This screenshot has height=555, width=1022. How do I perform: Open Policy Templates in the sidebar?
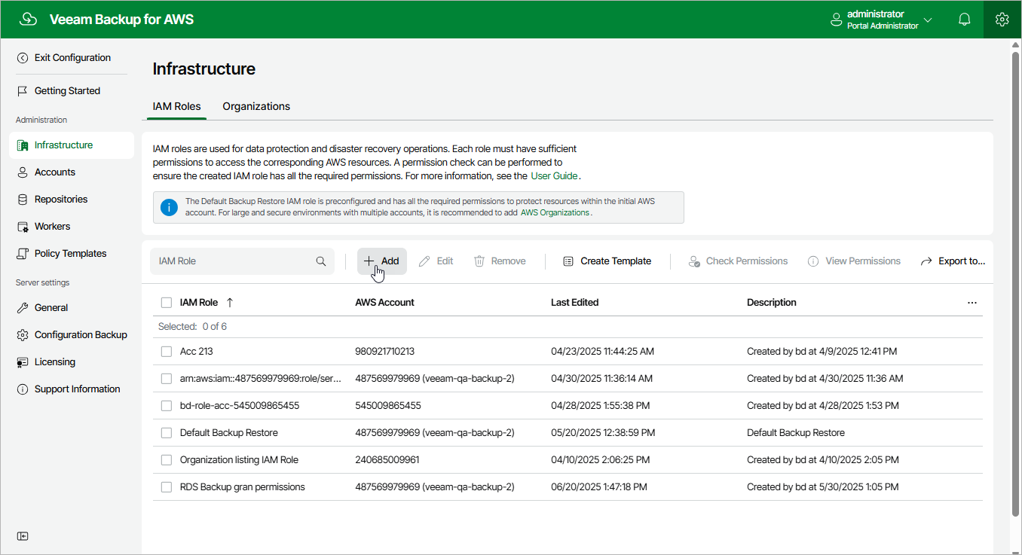(x=72, y=254)
